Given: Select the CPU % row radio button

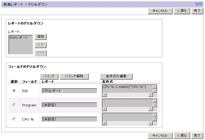Looking at the screenshot, I should [x=14, y=119].
